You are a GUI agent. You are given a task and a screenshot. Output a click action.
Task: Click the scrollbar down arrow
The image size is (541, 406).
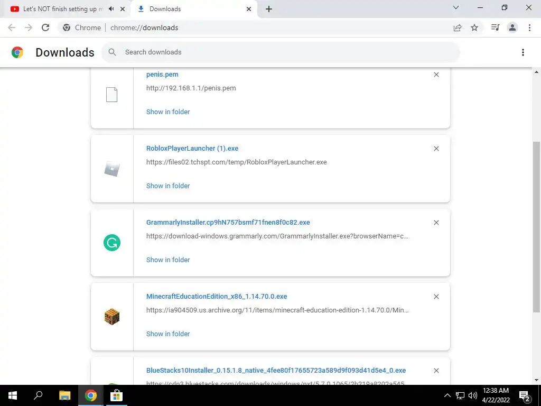(536, 381)
